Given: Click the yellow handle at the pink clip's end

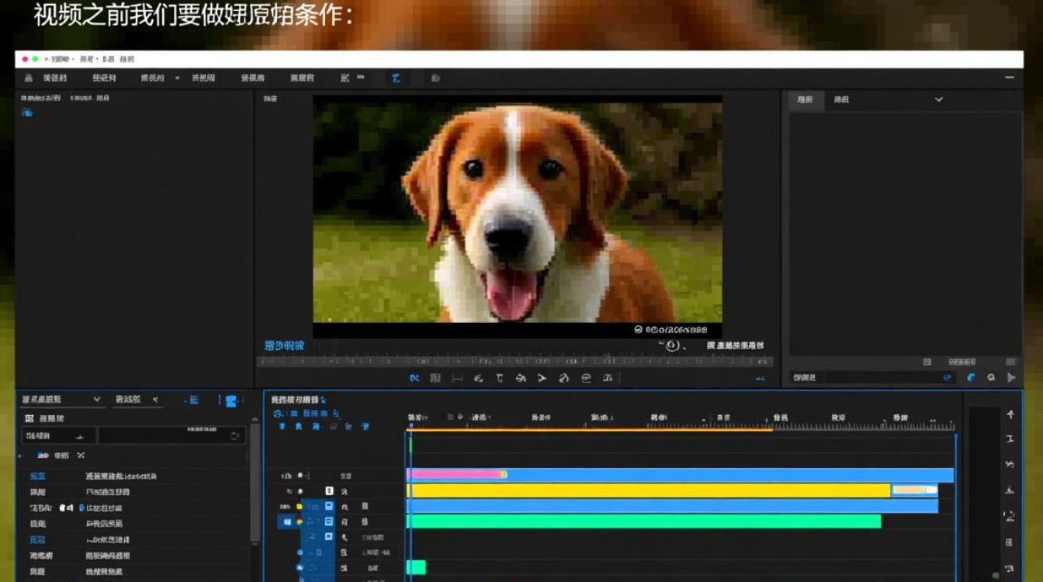Looking at the screenshot, I should 504,474.
